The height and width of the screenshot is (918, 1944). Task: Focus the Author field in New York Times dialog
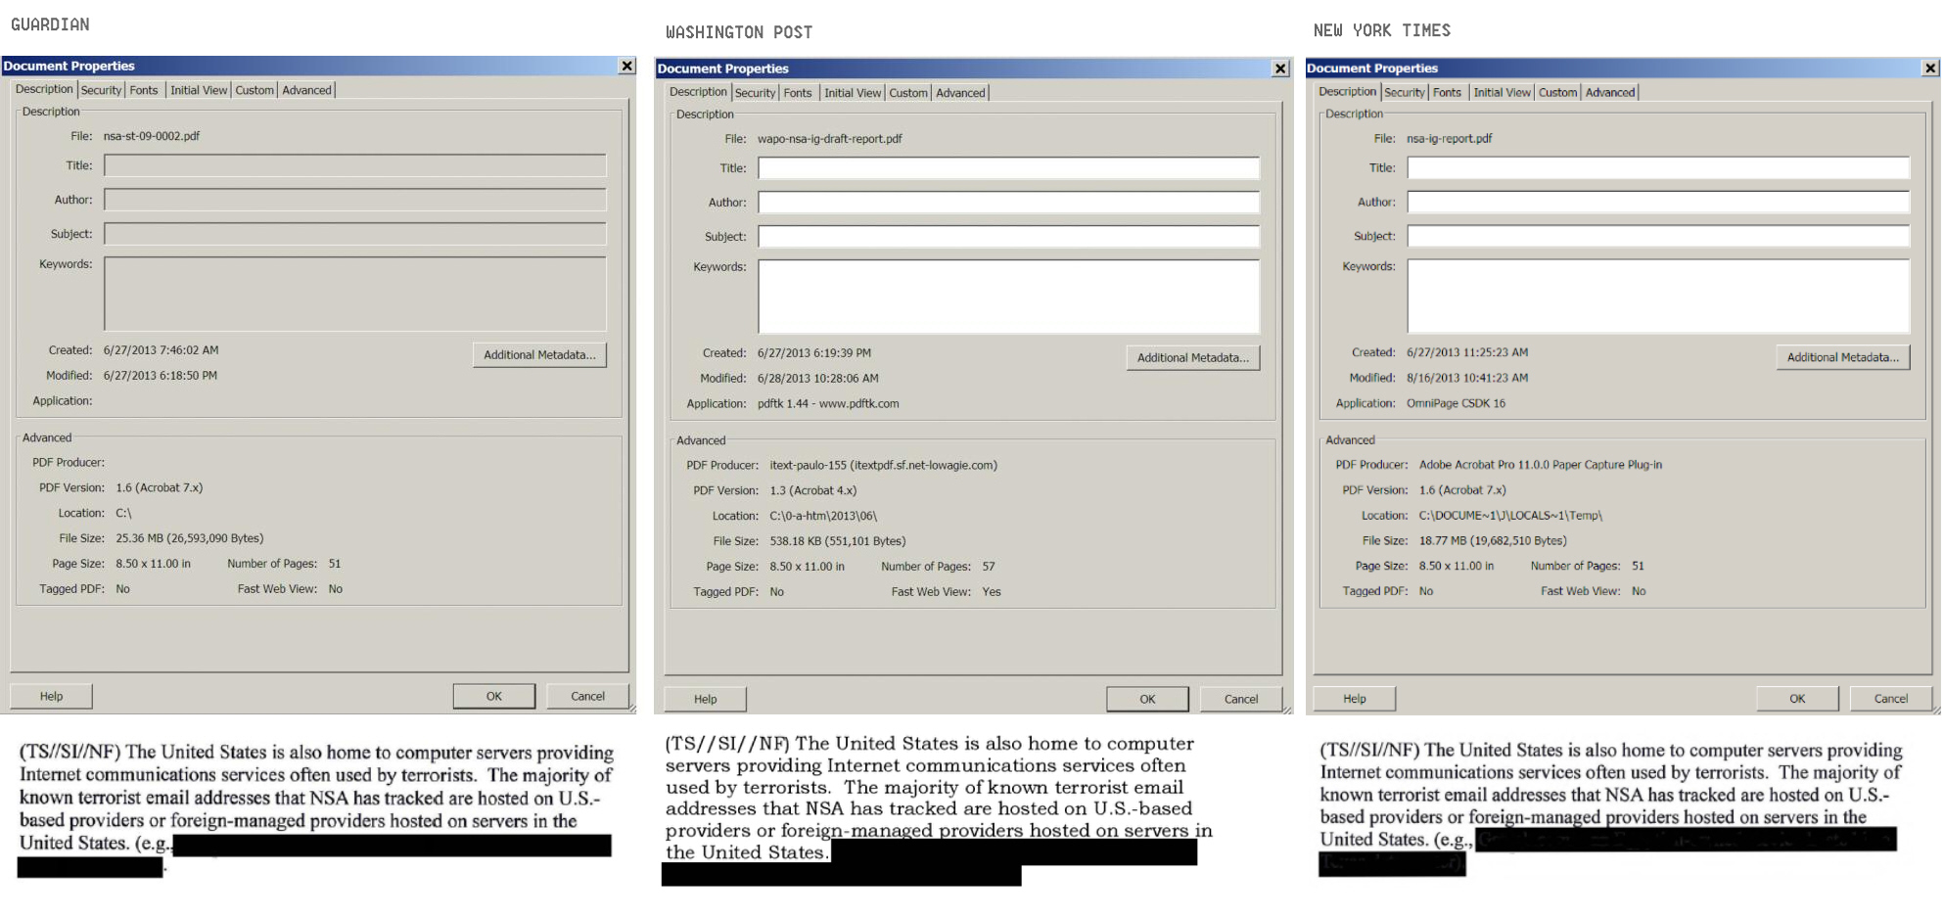[1659, 202]
